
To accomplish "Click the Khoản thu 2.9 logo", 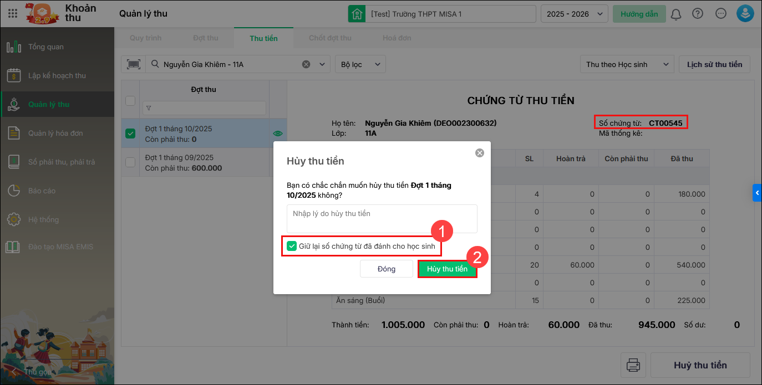I will [42, 13].
